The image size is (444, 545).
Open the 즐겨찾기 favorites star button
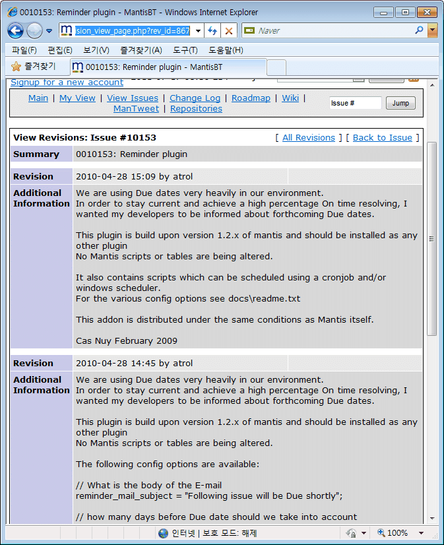(x=34, y=66)
